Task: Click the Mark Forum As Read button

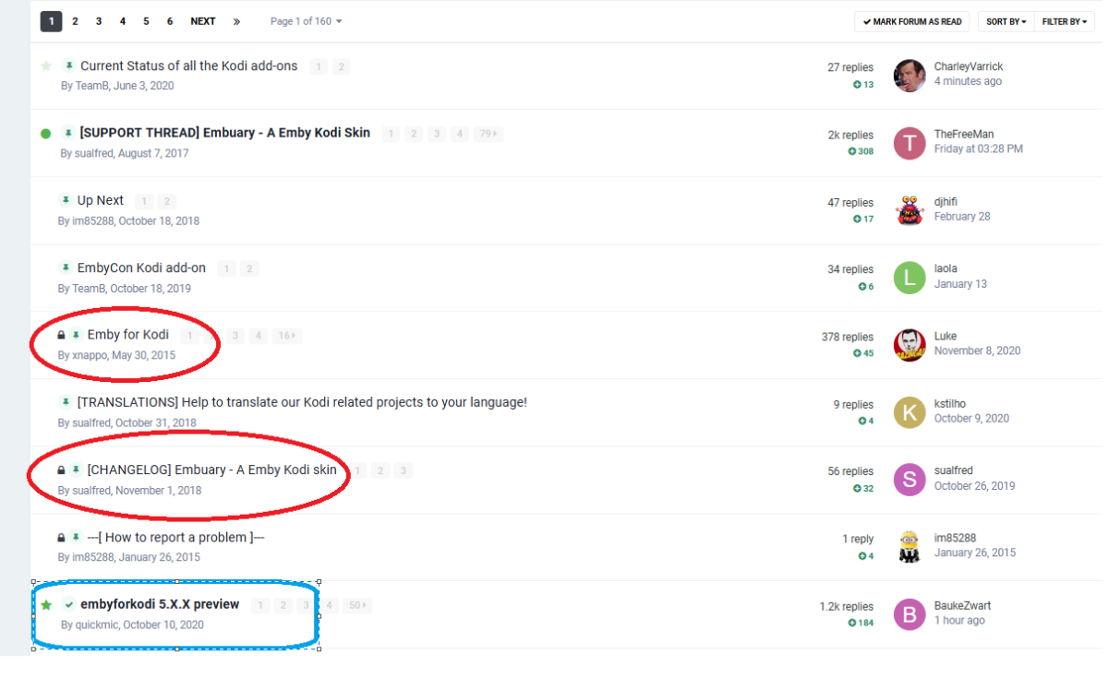Action: point(912,21)
